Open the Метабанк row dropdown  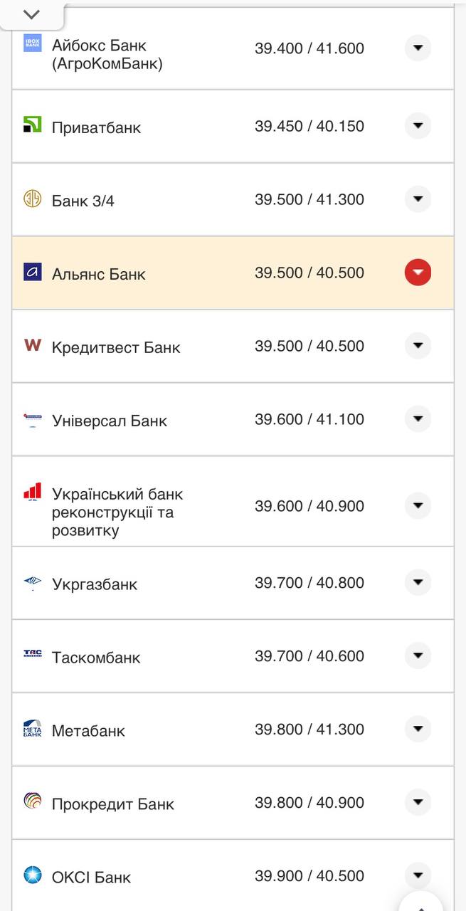tap(418, 728)
